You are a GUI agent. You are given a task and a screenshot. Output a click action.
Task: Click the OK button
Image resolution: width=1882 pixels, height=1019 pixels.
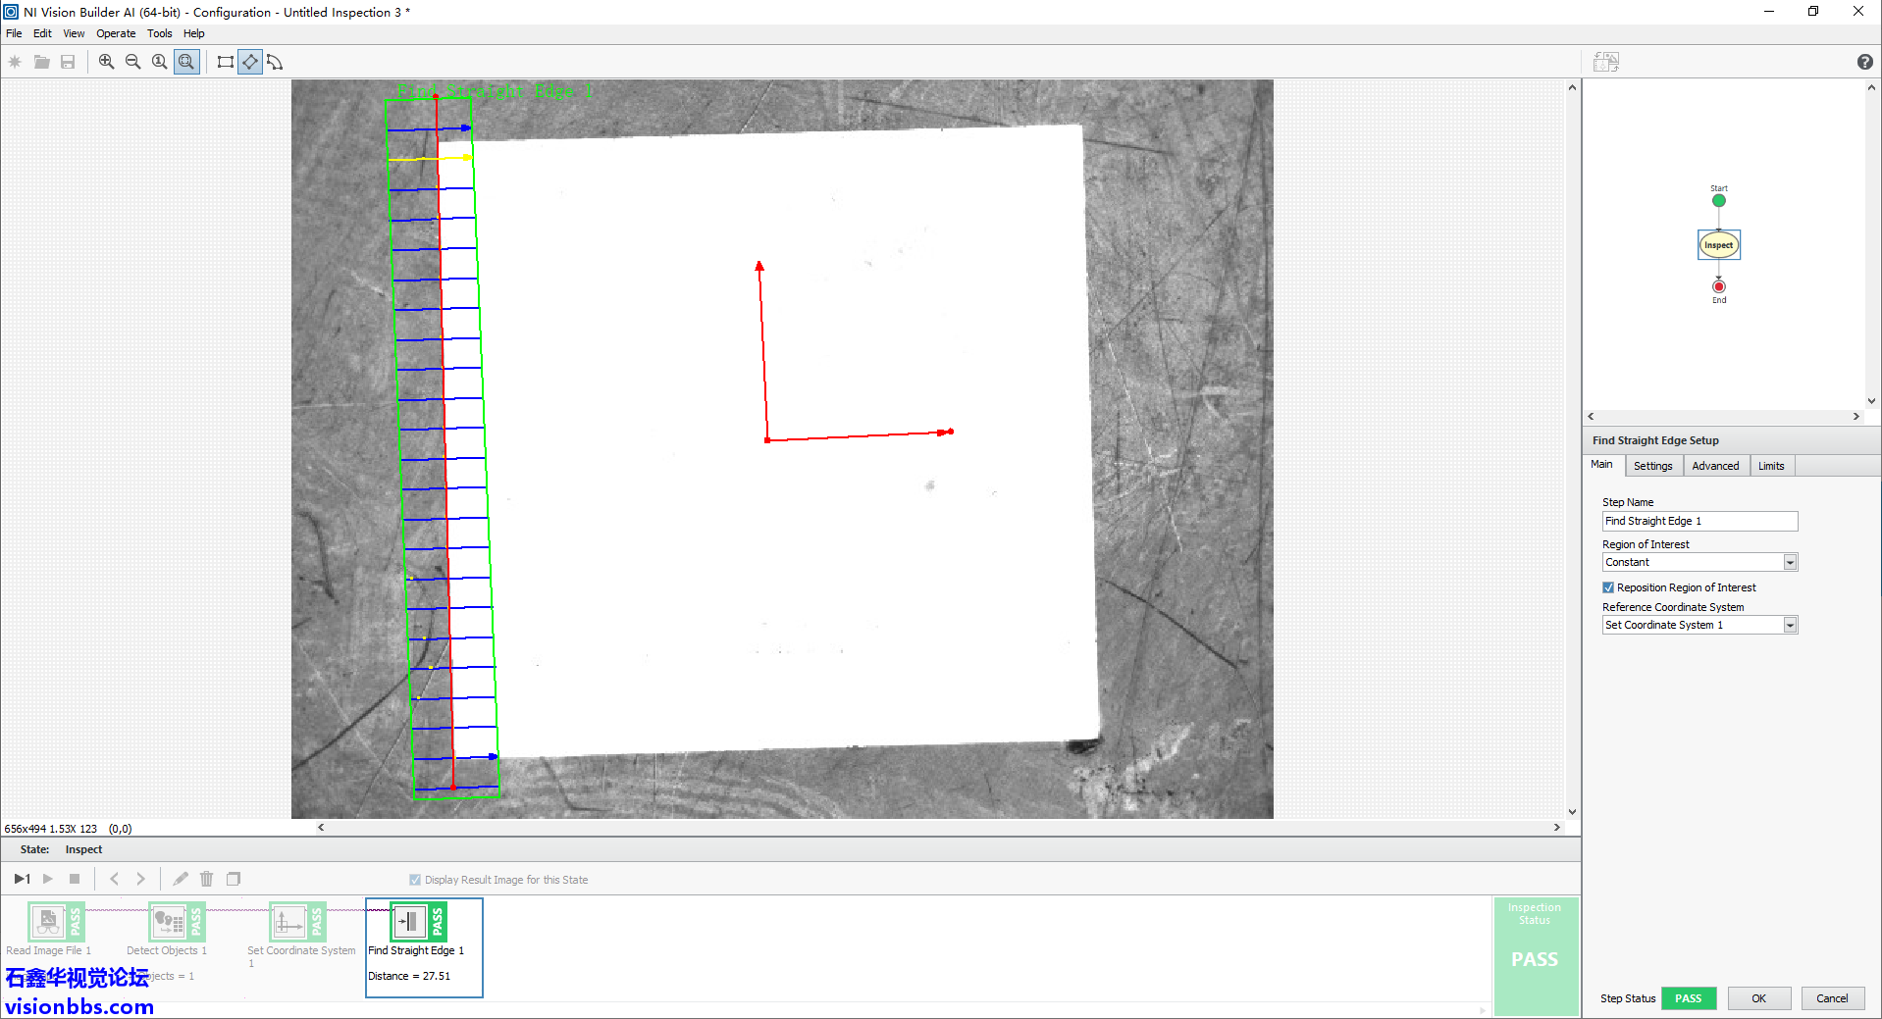click(x=1758, y=998)
